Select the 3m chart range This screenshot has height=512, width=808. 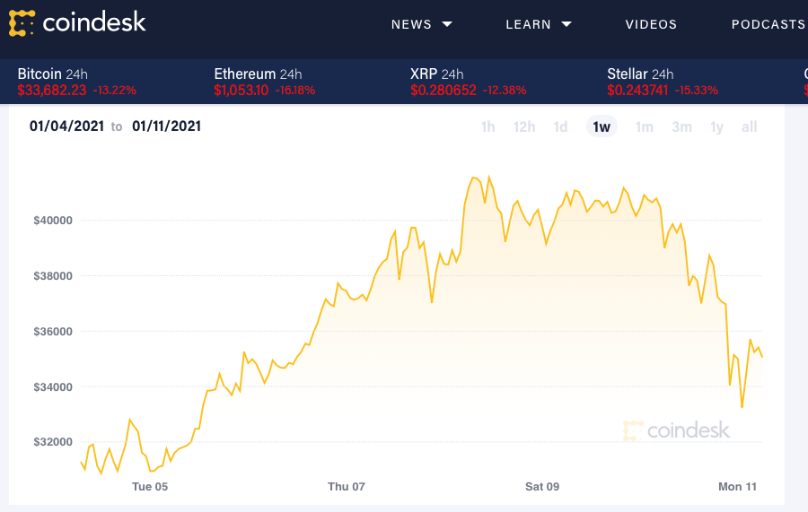[x=681, y=126]
